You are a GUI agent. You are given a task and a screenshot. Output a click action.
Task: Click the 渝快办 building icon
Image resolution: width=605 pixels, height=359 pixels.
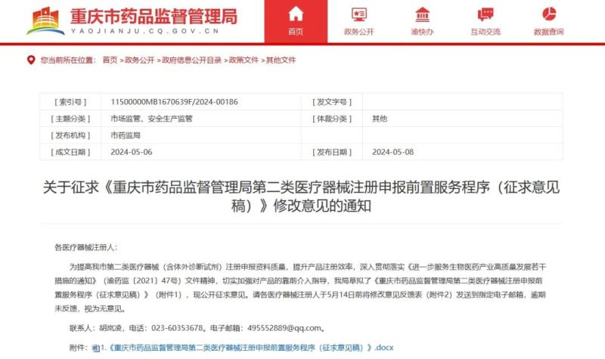click(x=423, y=14)
